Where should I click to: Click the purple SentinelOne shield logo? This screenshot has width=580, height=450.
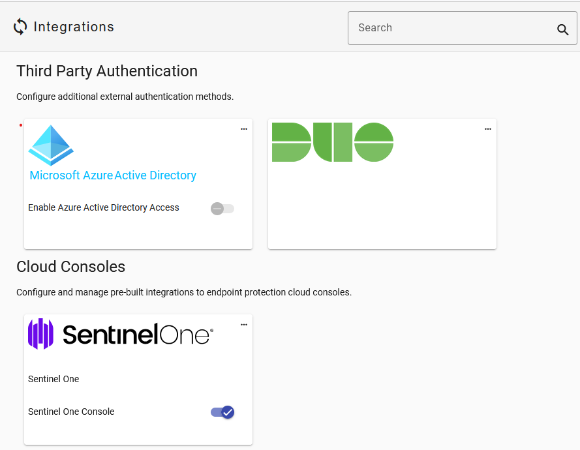(x=40, y=334)
